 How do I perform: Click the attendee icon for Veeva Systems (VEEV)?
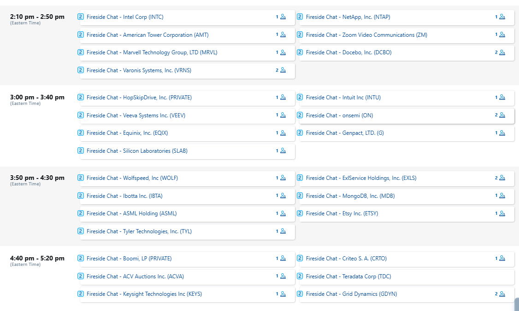[283, 115]
